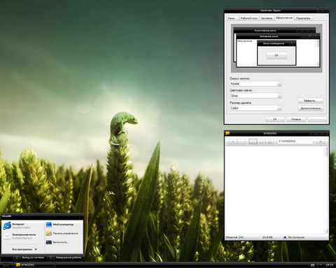Screen dimensions: 336x268
Task: Click WINDOWS taskbar button
Action: tap(35, 265)
